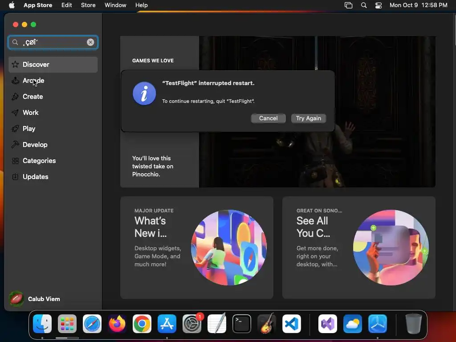Open Terminal from the Dock
Viewport: 456px width, 342px height.
pyautogui.click(x=242, y=324)
